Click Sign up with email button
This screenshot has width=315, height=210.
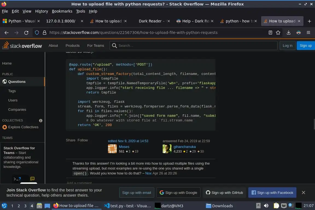137,192
